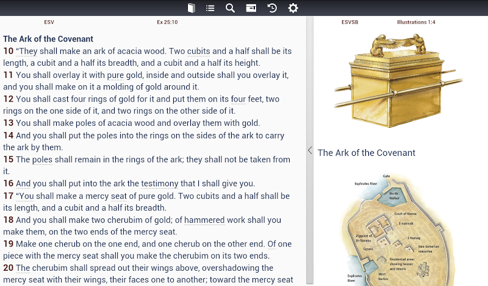Tap the "Court of Nanna" map label

pos(405,214)
